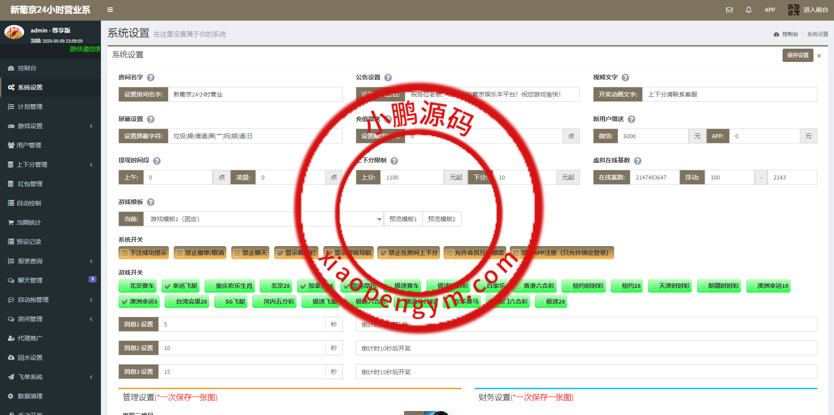
Task: Open the mail envelope icon
Action: (729, 10)
